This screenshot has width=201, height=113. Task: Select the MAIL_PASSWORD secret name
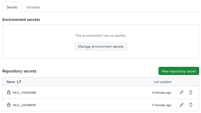pos(24,93)
